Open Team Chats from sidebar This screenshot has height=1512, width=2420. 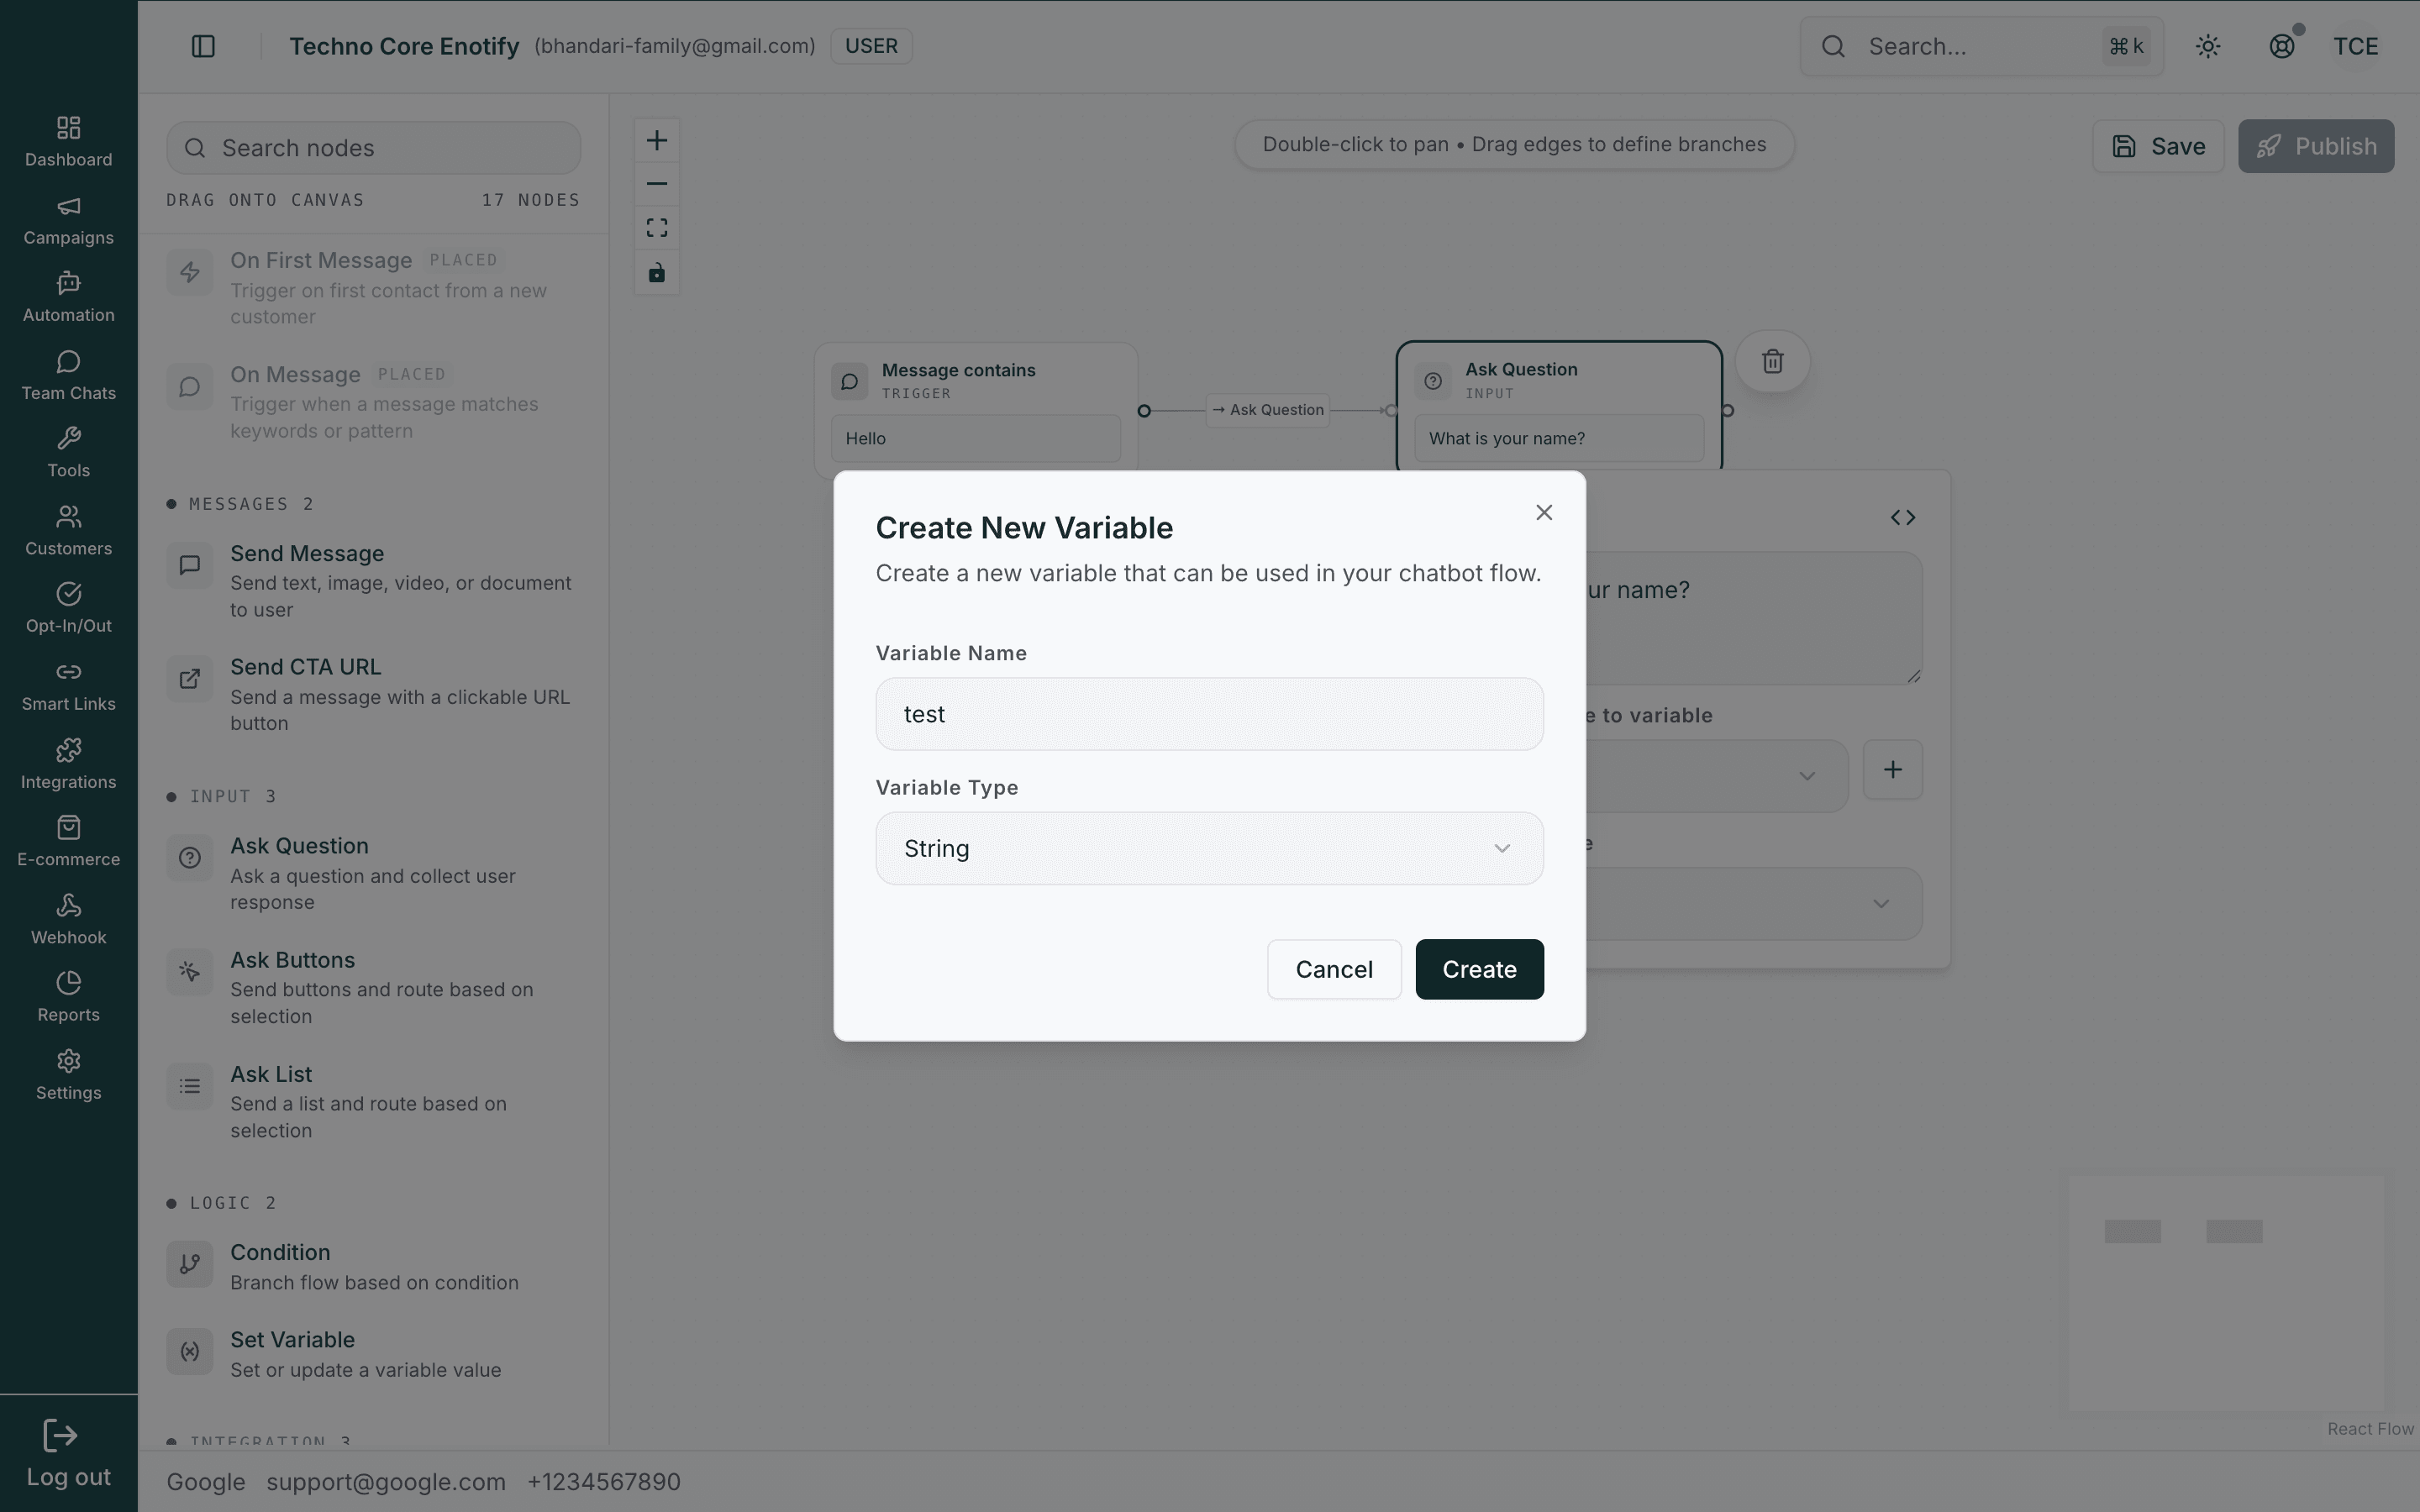tap(68, 375)
